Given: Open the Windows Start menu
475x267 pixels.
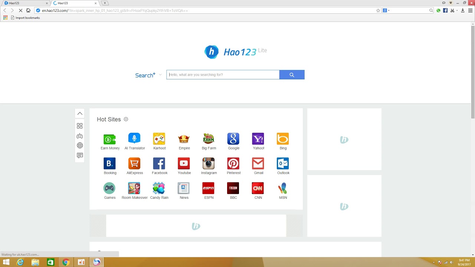Looking at the screenshot, I should pos(6,262).
